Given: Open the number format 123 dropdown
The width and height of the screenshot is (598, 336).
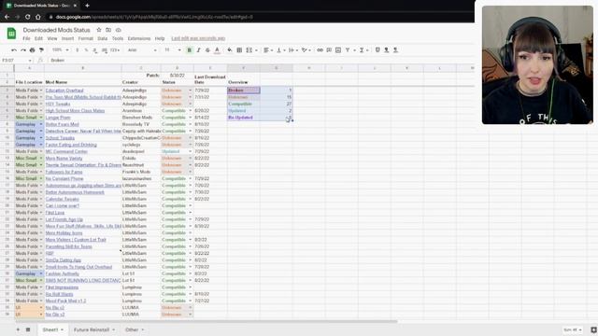Looking at the screenshot, I should (x=115, y=50).
